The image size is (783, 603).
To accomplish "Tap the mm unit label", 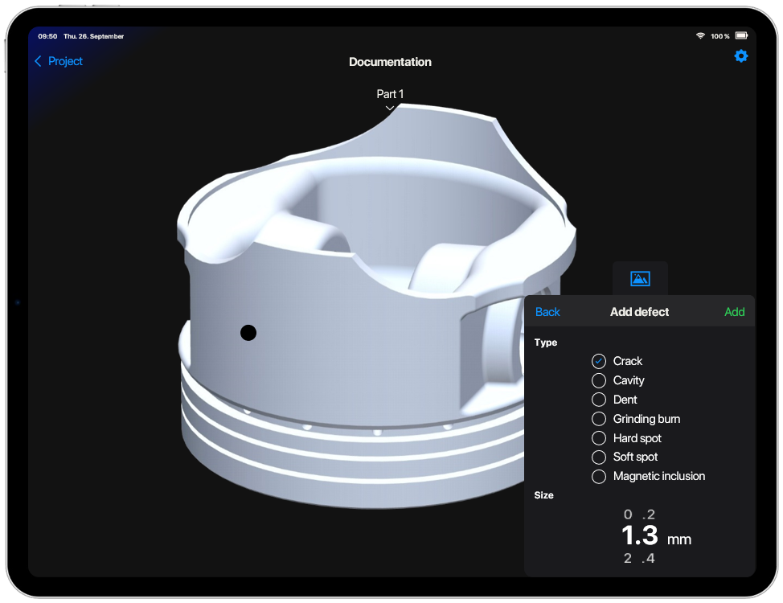I will 679,539.
